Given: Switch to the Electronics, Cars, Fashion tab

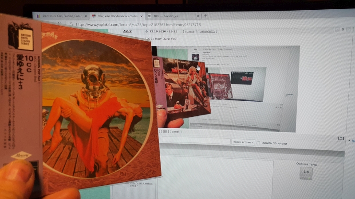Looking at the screenshot, I should [x=62, y=16].
